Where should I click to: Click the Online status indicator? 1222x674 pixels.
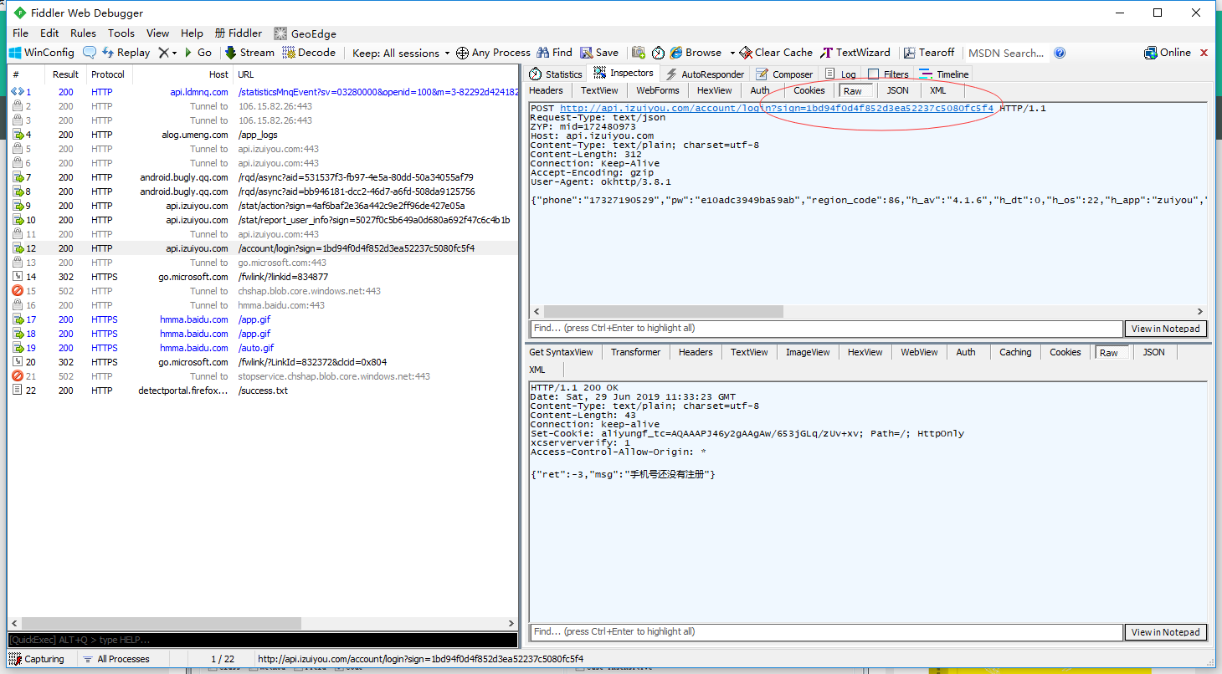tap(1168, 53)
